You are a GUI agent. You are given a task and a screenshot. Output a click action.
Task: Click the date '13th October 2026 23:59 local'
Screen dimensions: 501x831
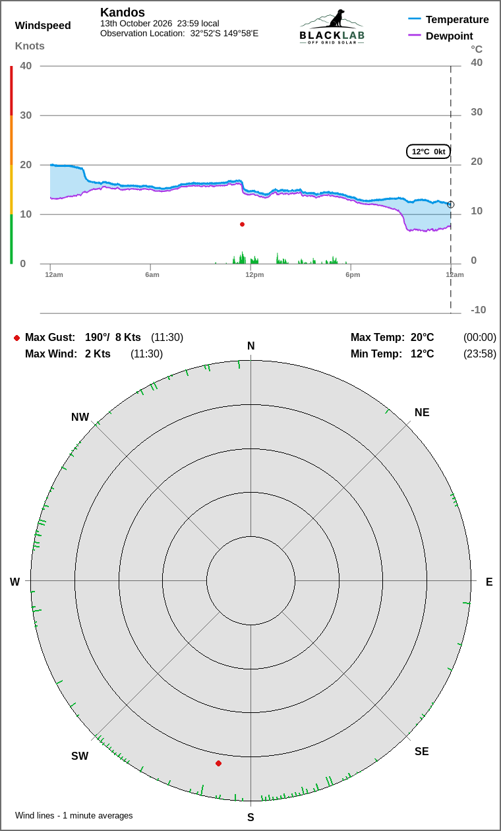click(160, 23)
